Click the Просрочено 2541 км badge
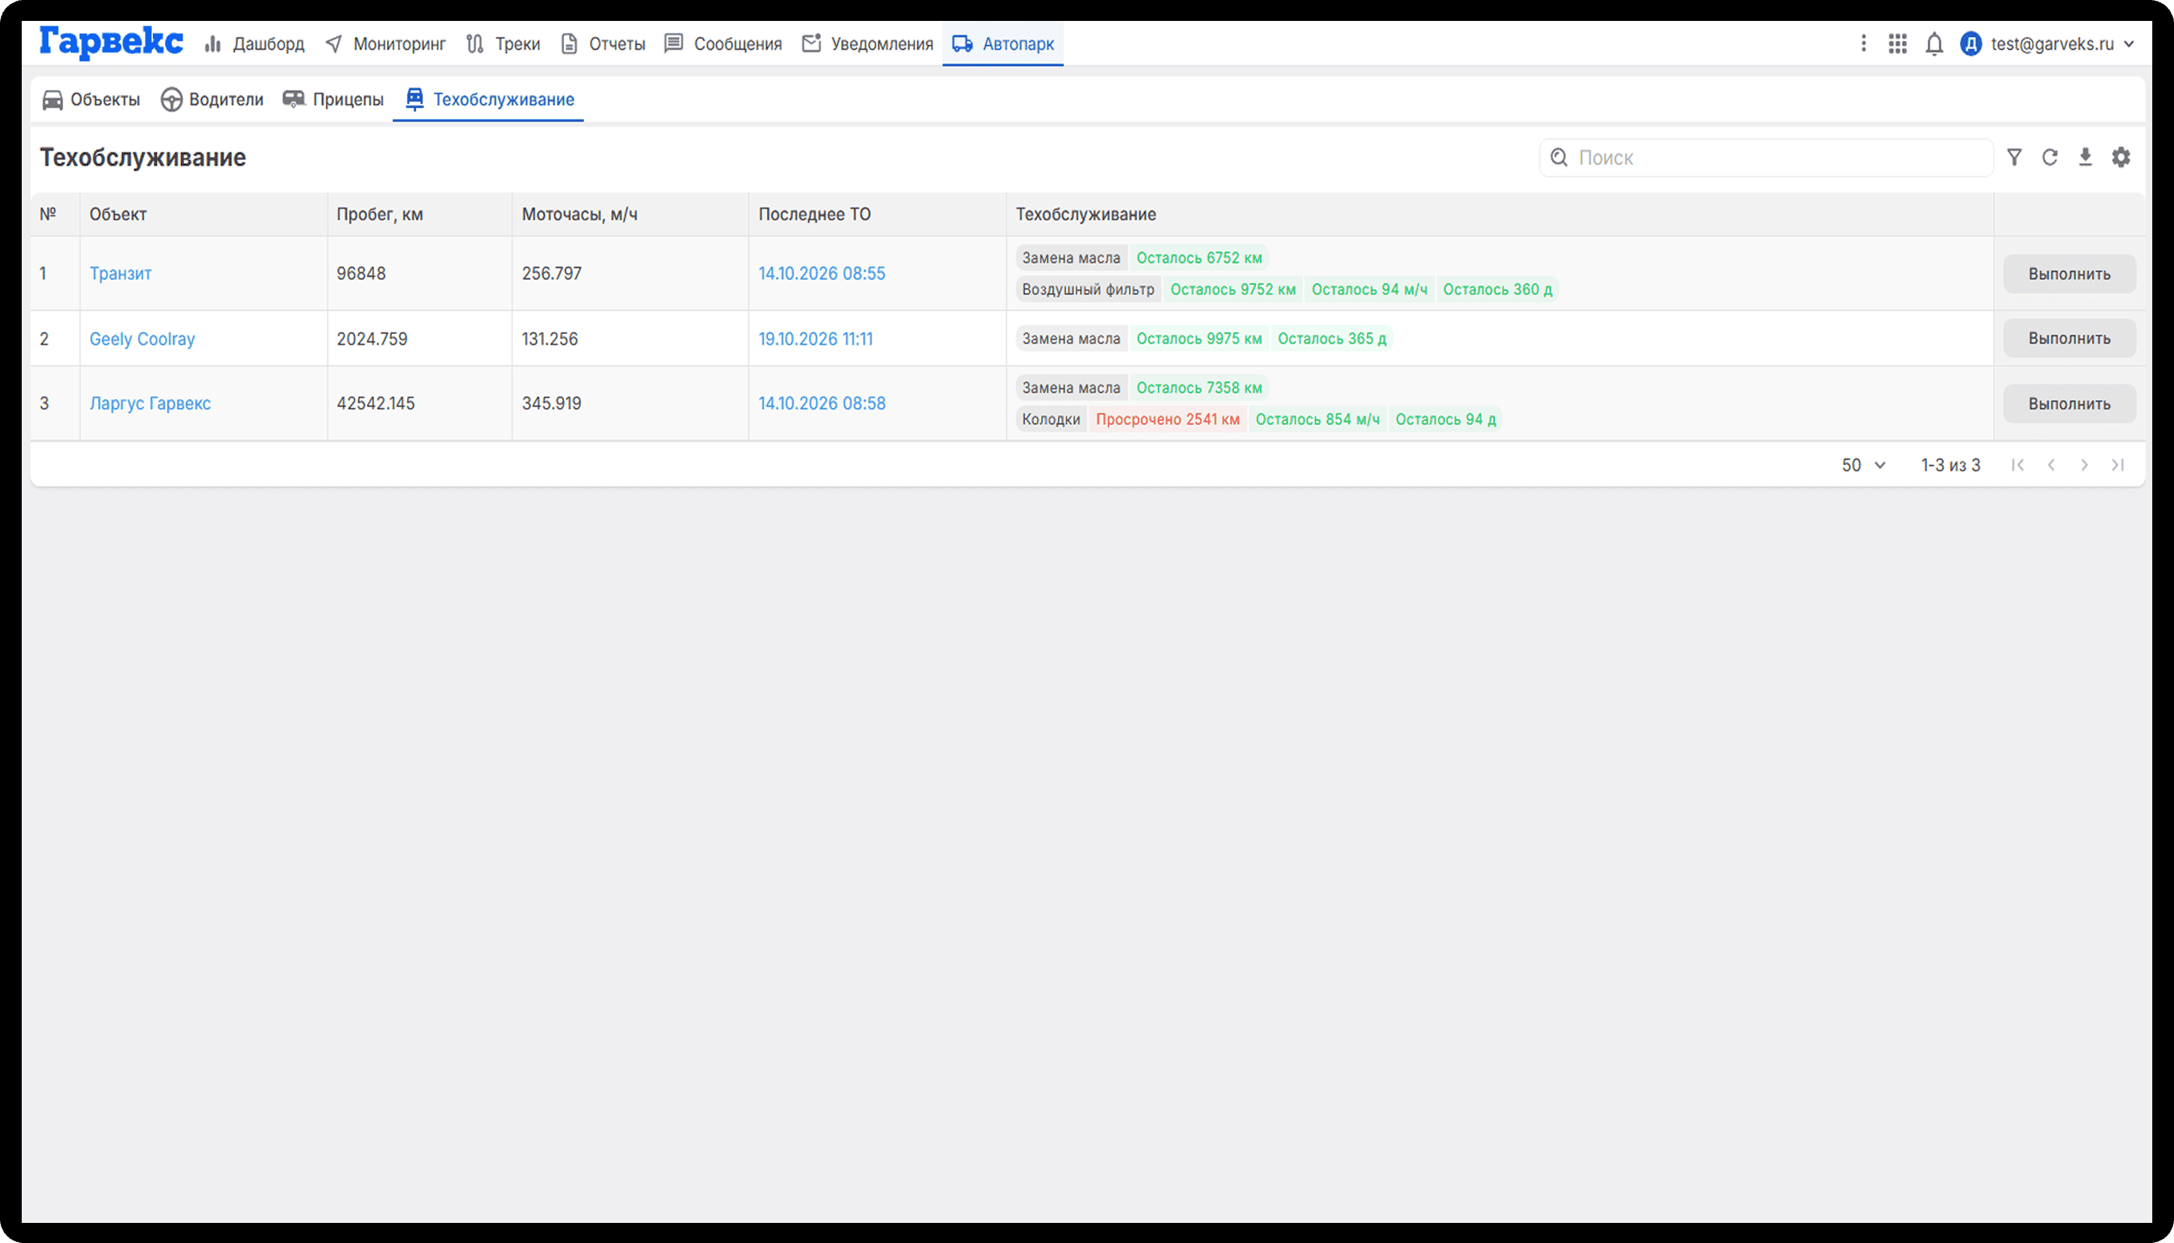 click(1167, 419)
